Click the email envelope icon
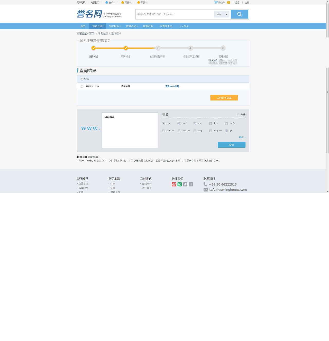 pyautogui.click(x=206, y=190)
